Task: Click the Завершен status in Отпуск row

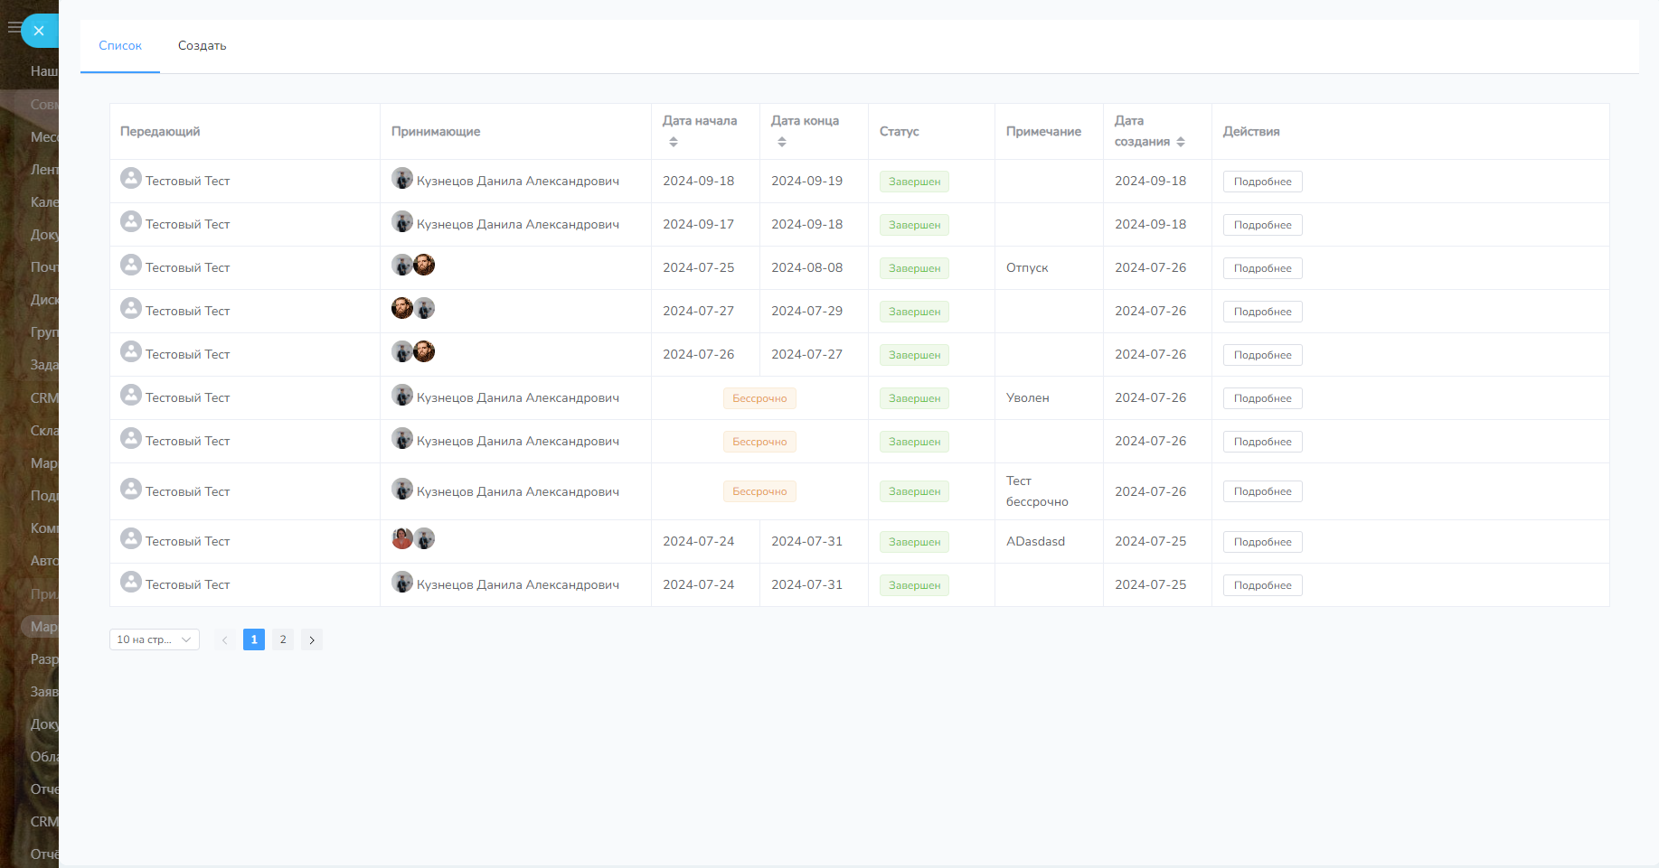Action: point(914,268)
